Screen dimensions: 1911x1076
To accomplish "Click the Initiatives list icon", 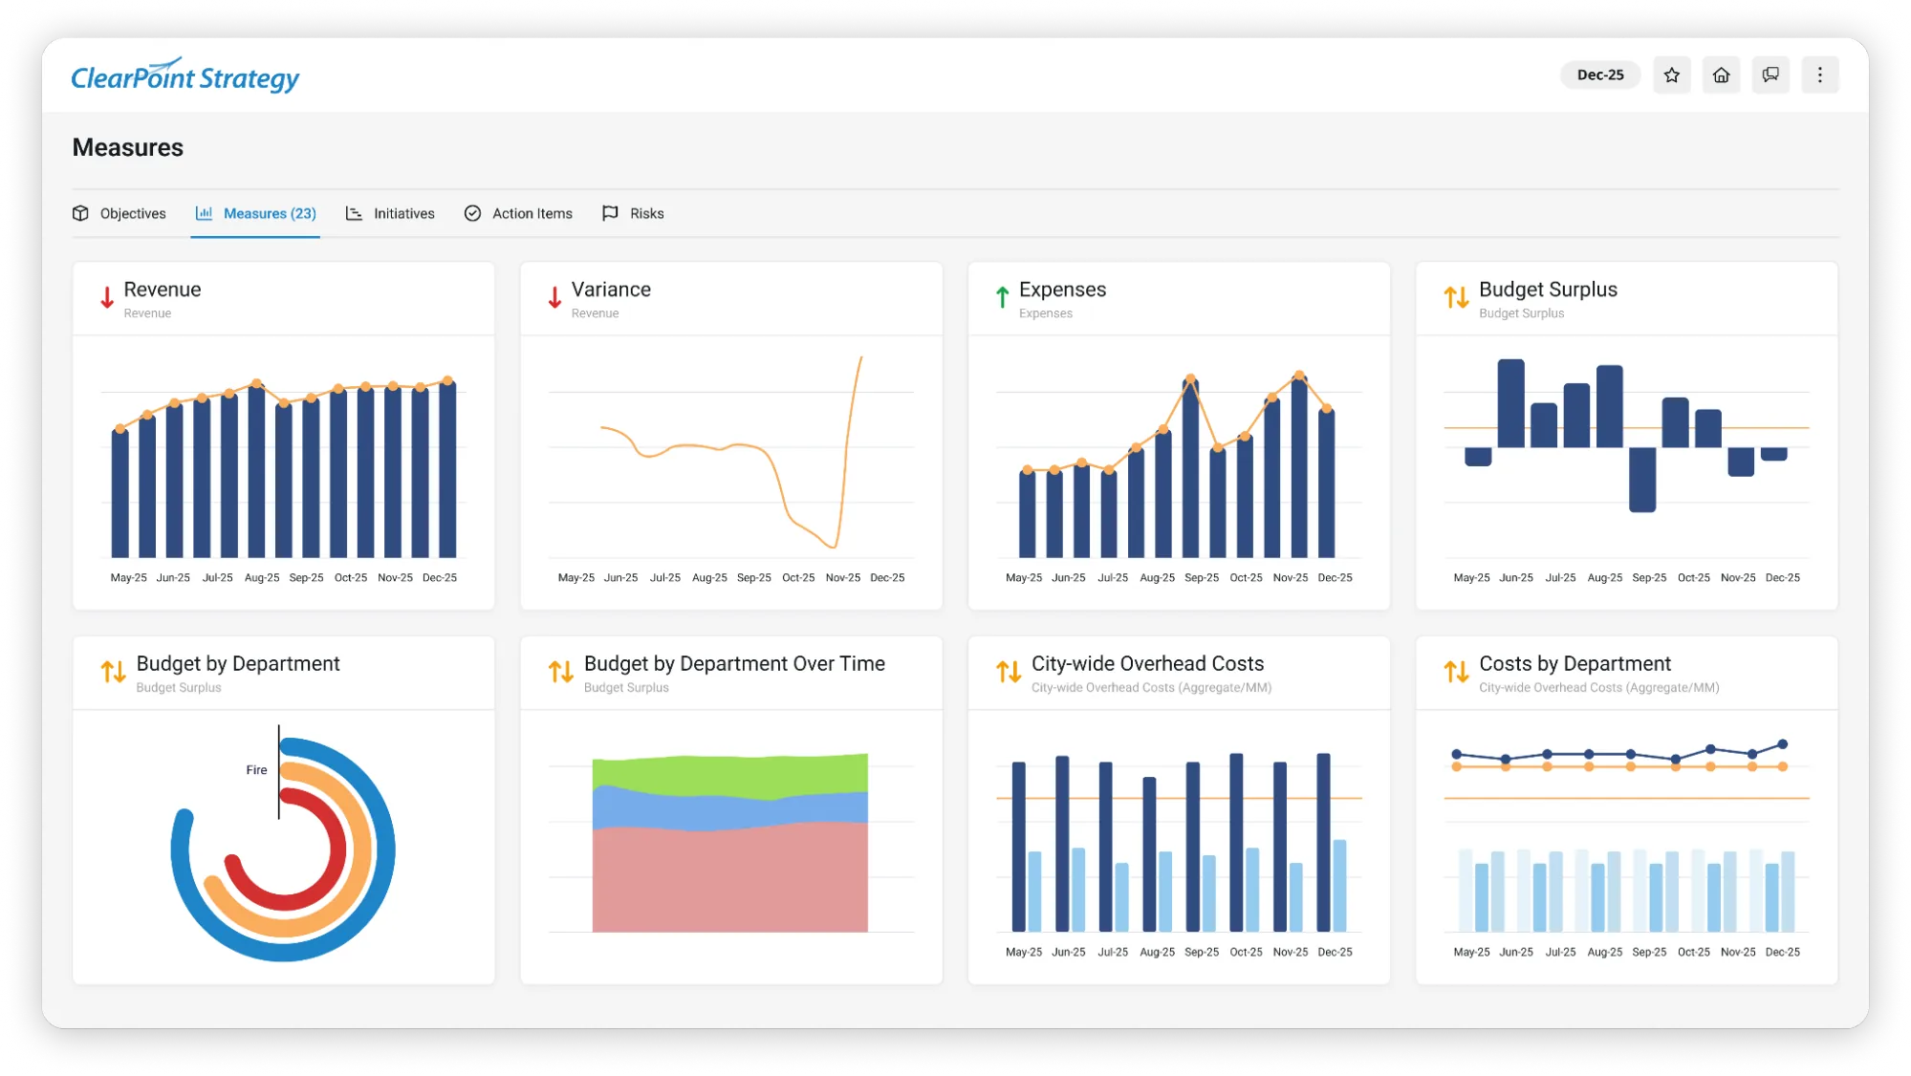I will 354,213.
